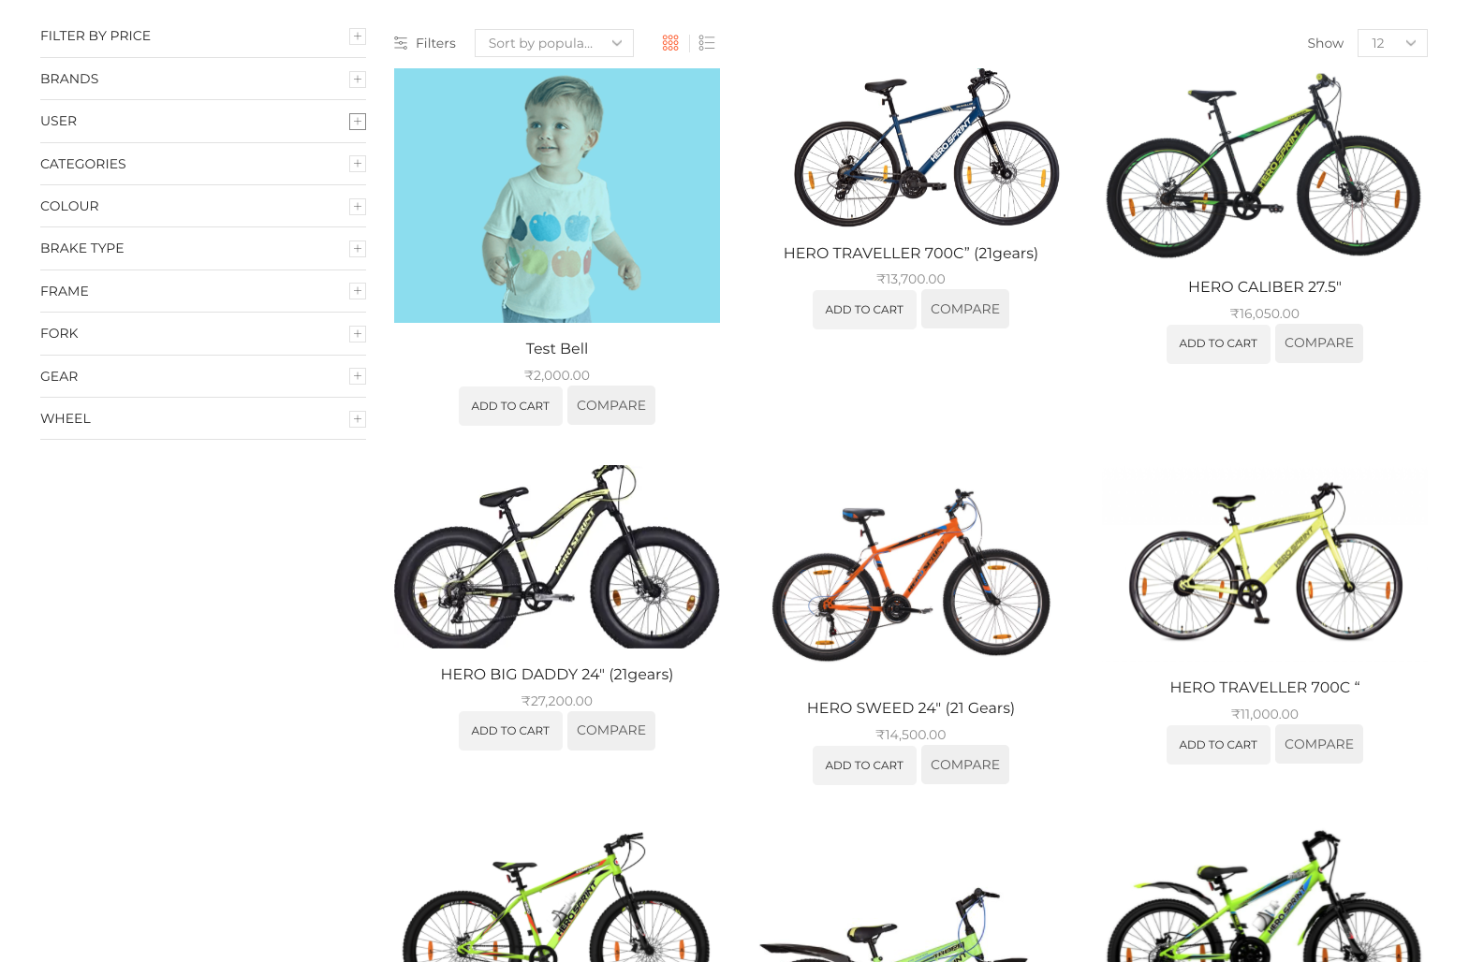Open the Sort by popularity dropdown
Screen dimensions: 1469x962
(554, 43)
